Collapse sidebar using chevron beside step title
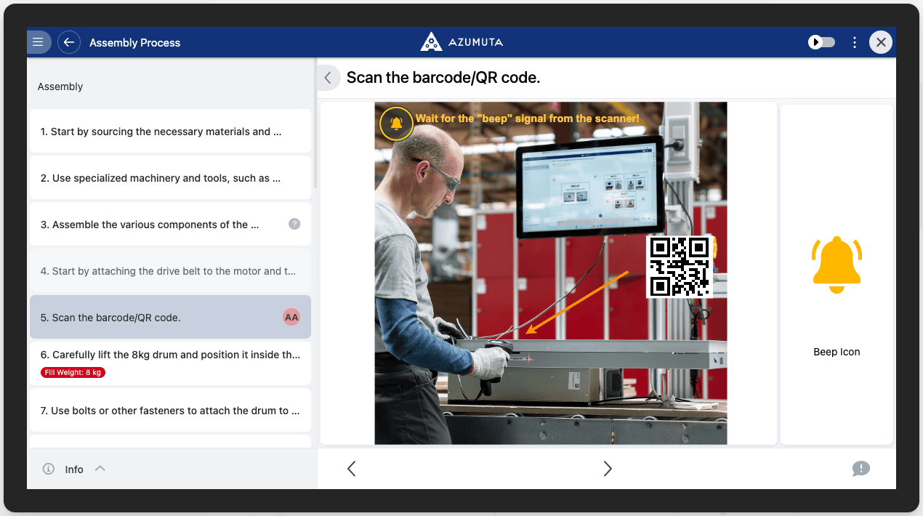Viewport: 923px width, 516px height. (x=328, y=78)
